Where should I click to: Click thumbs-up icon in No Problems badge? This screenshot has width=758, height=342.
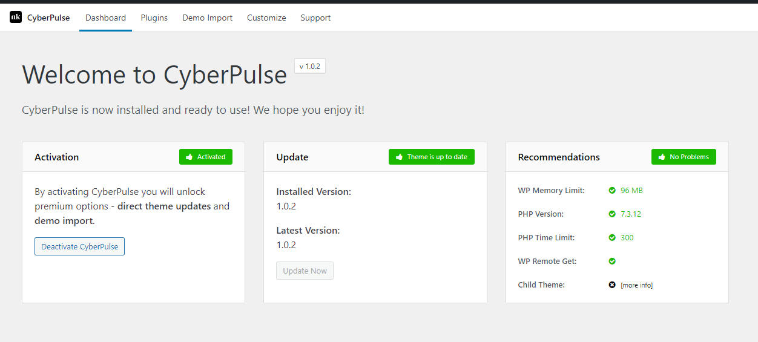(662, 157)
